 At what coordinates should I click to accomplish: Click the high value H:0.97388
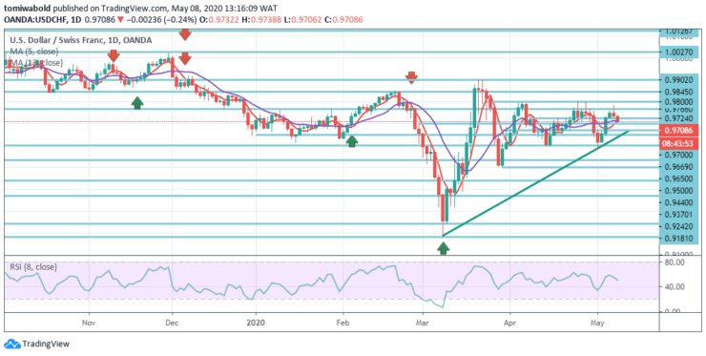click(x=262, y=20)
